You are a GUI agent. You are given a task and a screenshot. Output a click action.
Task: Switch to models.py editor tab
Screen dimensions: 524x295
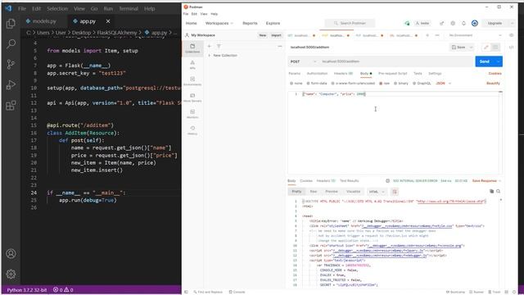pos(44,21)
